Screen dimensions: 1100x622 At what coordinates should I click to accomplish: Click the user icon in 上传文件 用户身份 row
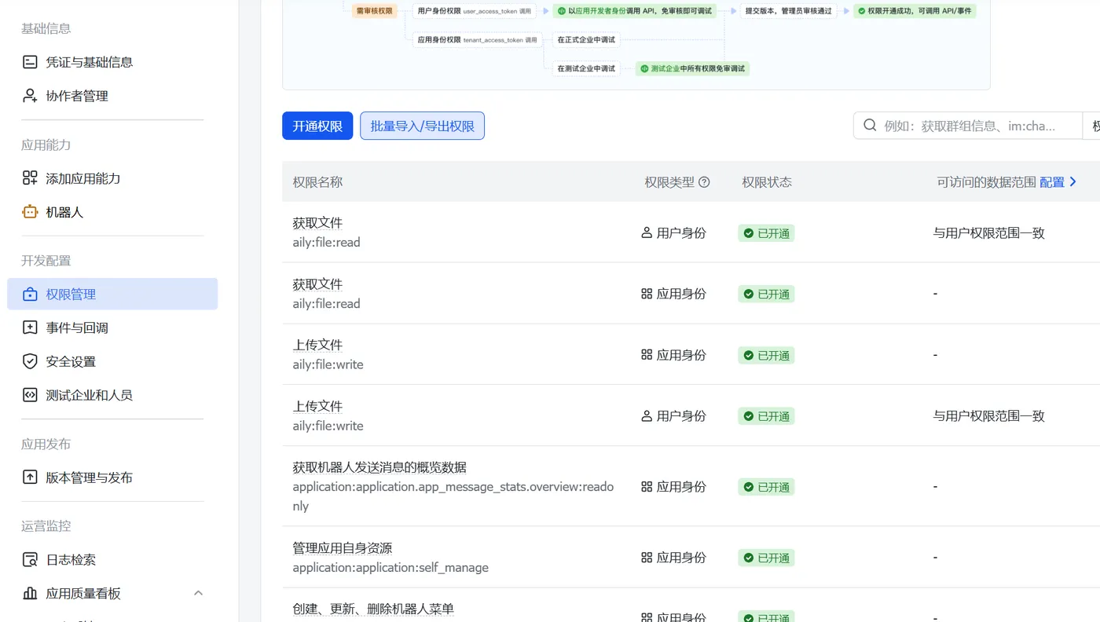(x=647, y=416)
